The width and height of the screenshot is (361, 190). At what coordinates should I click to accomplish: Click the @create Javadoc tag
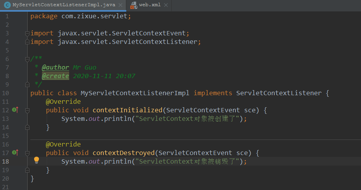[x=56, y=76]
